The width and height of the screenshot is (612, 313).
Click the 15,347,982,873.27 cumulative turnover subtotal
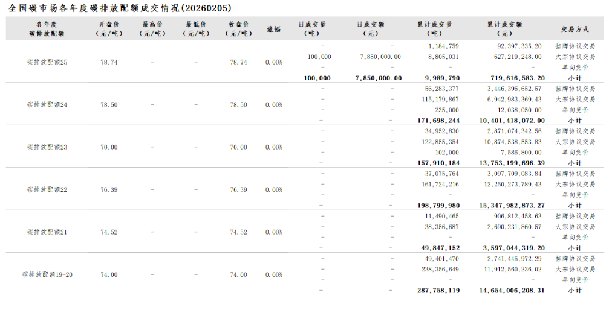(512, 205)
